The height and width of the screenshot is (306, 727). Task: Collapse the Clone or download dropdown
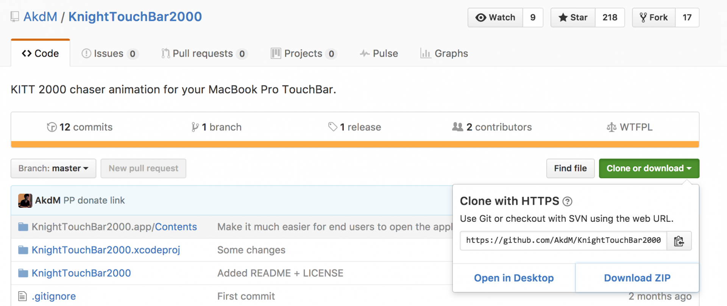click(x=649, y=168)
